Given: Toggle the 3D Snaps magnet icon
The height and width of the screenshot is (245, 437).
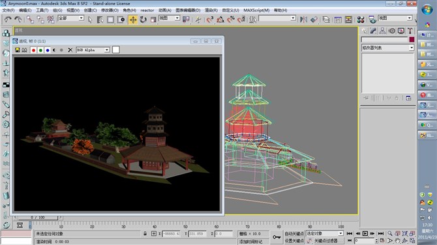Looking at the screenshot, I should (x=210, y=20).
